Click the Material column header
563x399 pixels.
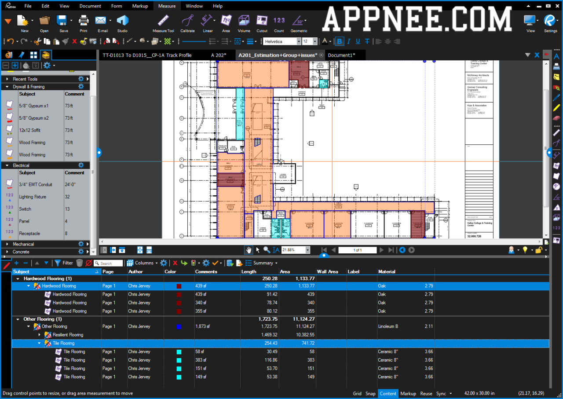[406, 271]
